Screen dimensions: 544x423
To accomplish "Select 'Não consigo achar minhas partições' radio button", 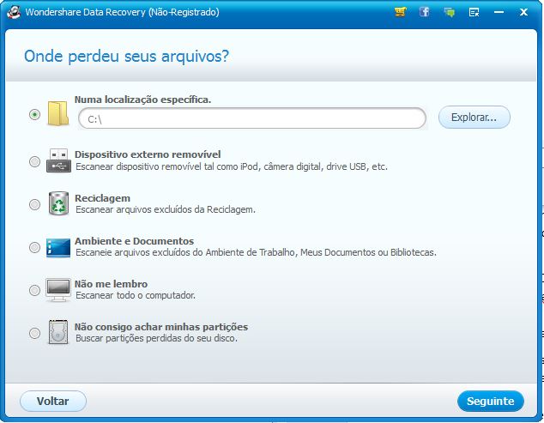I will tap(34, 333).
